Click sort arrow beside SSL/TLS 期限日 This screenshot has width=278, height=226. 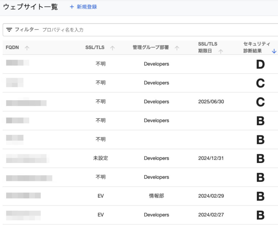tap(221, 51)
